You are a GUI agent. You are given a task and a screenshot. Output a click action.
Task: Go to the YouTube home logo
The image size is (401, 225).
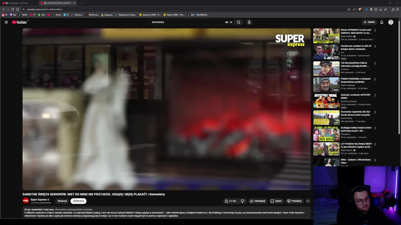coord(19,22)
